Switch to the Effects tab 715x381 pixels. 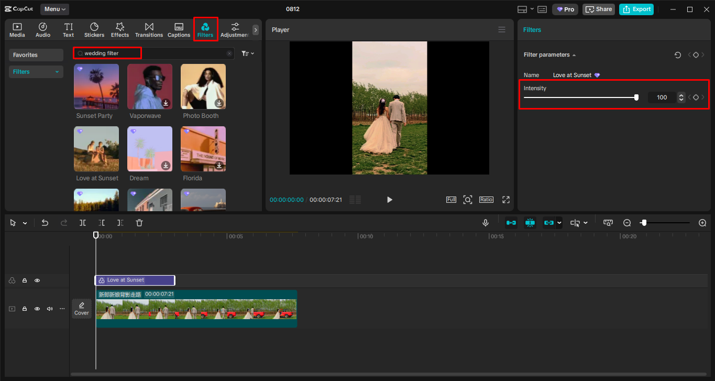pos(120,29)
